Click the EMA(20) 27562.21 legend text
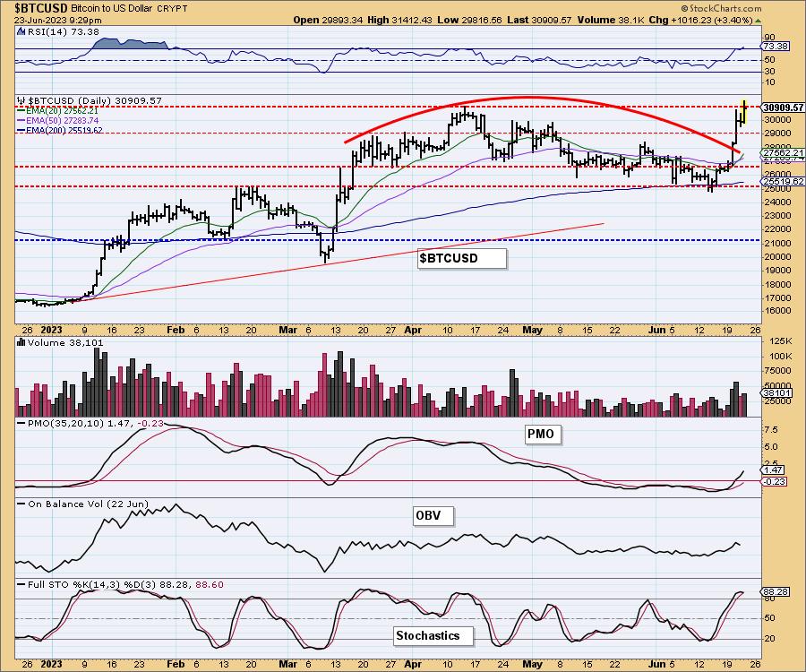Screen dimensions: 806x672 [x=61, y=110]
